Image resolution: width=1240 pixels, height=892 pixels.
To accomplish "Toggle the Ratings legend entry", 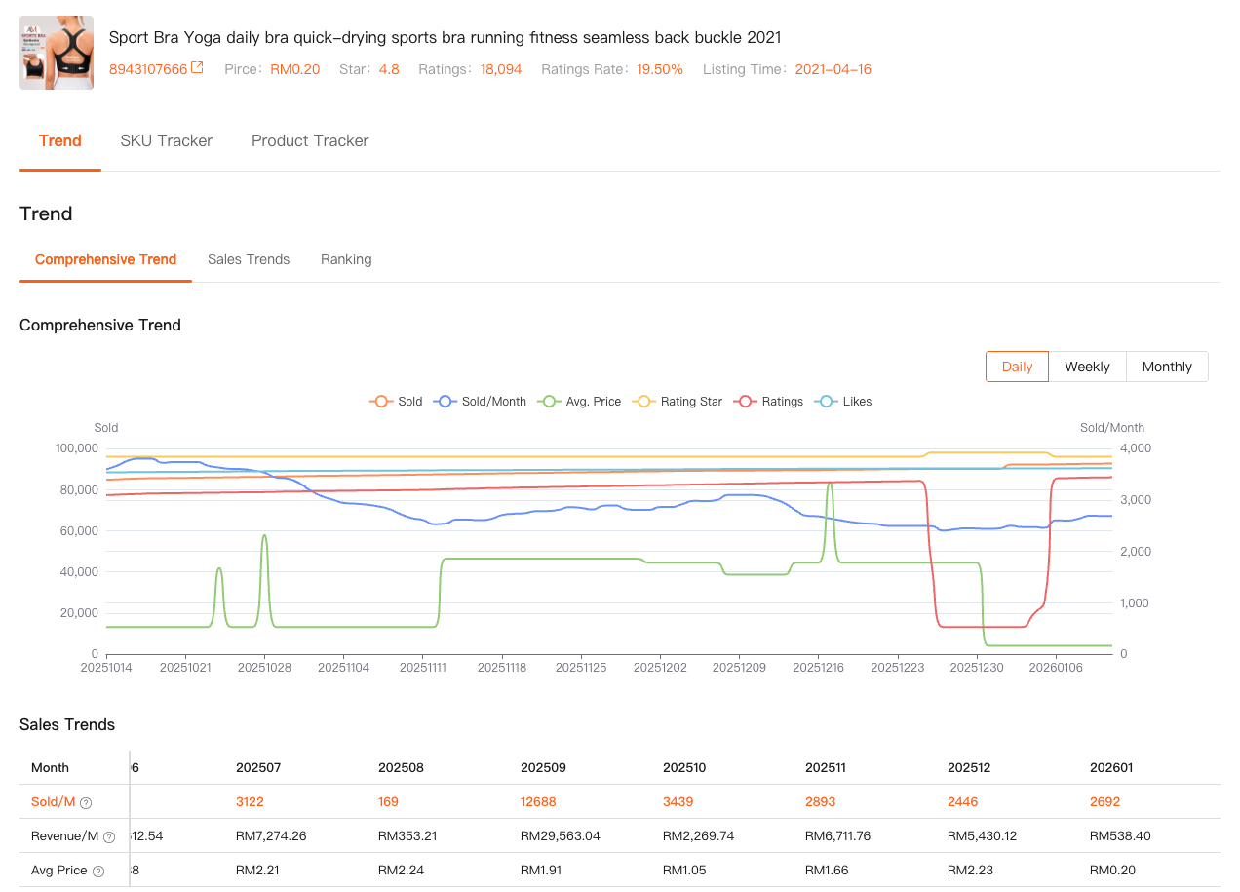I will pyautogui.click(x=747, y=402).
